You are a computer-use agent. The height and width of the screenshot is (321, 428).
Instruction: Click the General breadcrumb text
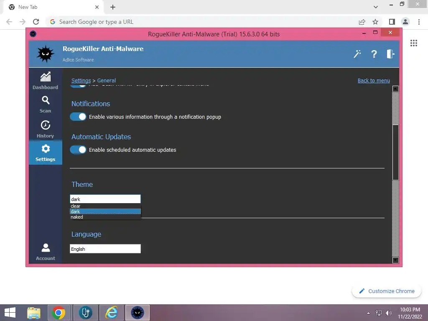click(x=107, y=81)
